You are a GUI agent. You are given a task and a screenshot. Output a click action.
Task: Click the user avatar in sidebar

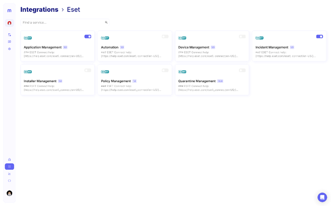point(9,193)
